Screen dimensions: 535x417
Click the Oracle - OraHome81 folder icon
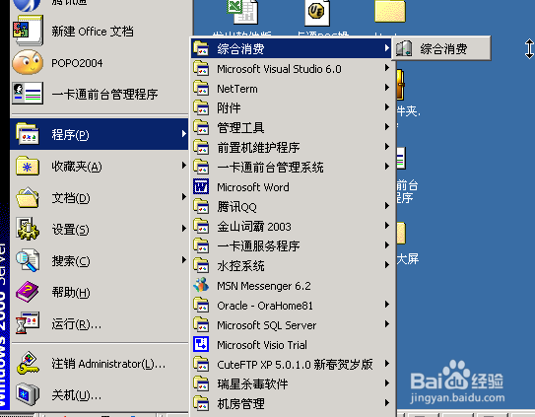[x=201, y=305]
